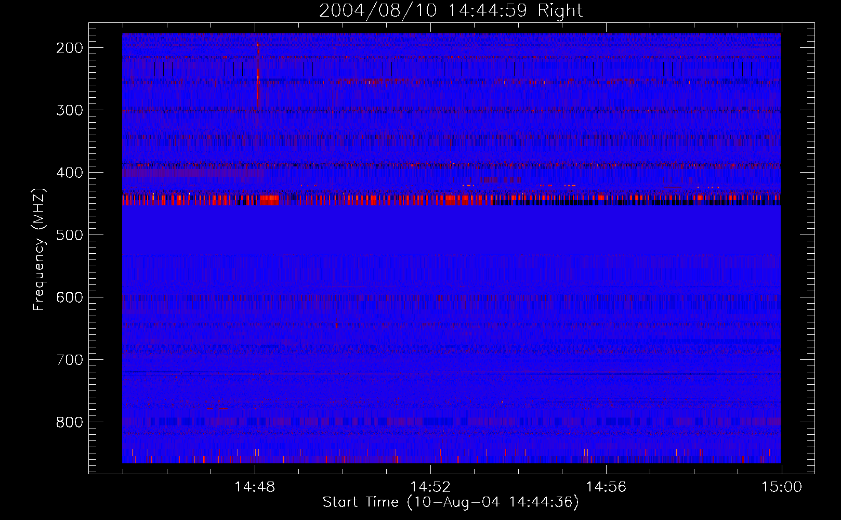The width and height of the screenshot is (841, 520).
Task: Click the 200 frequency tick label
Action: pos(69,48)
